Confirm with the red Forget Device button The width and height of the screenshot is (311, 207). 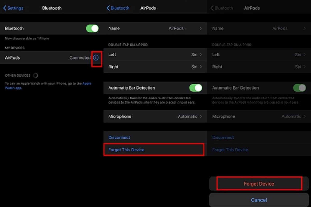(x=259, y=184)
